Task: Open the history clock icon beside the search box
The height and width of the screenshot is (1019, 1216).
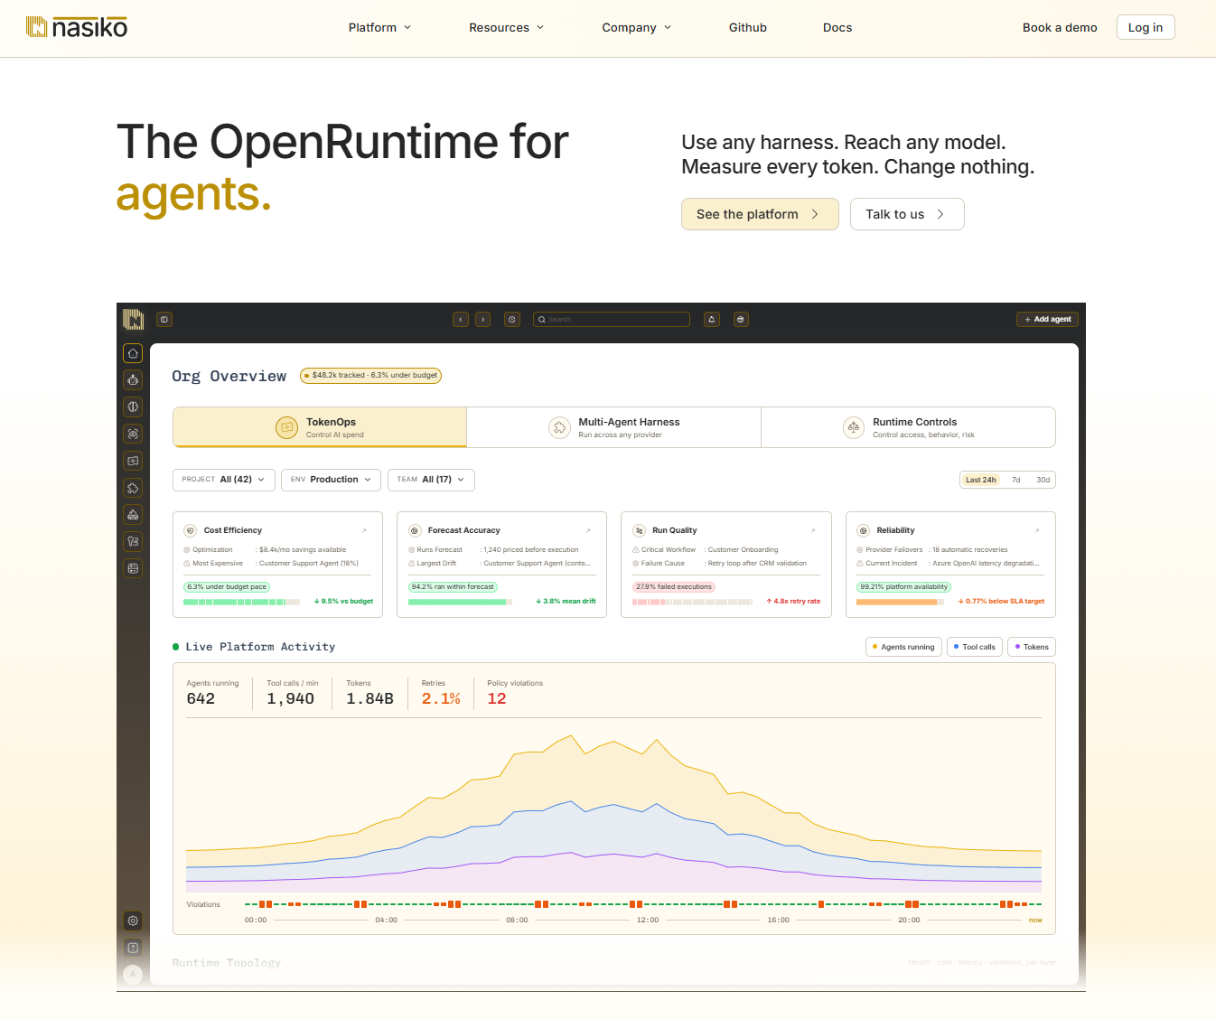Action: 512,319
